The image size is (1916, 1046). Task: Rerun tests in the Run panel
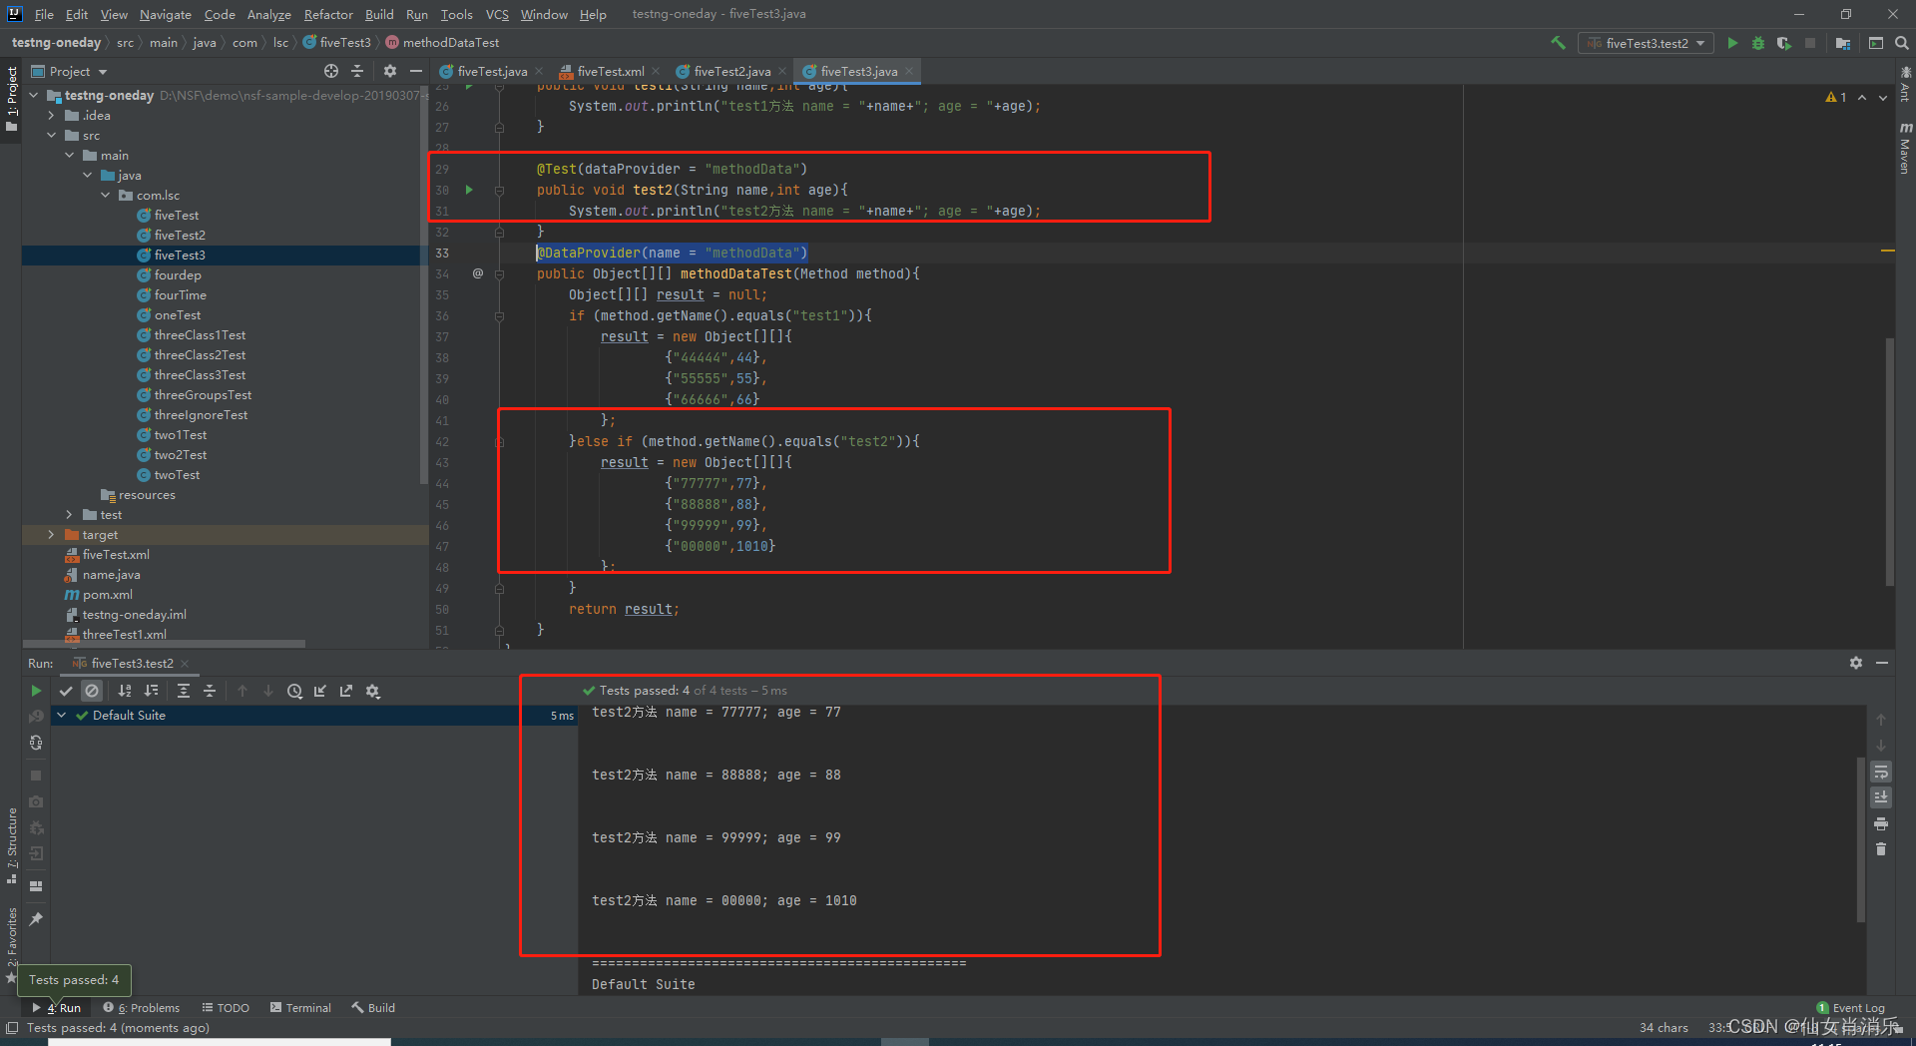tap(36, 691)
